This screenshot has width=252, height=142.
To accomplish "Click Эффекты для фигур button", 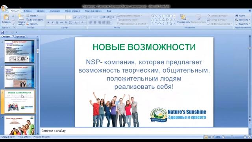I will (219, 24).
